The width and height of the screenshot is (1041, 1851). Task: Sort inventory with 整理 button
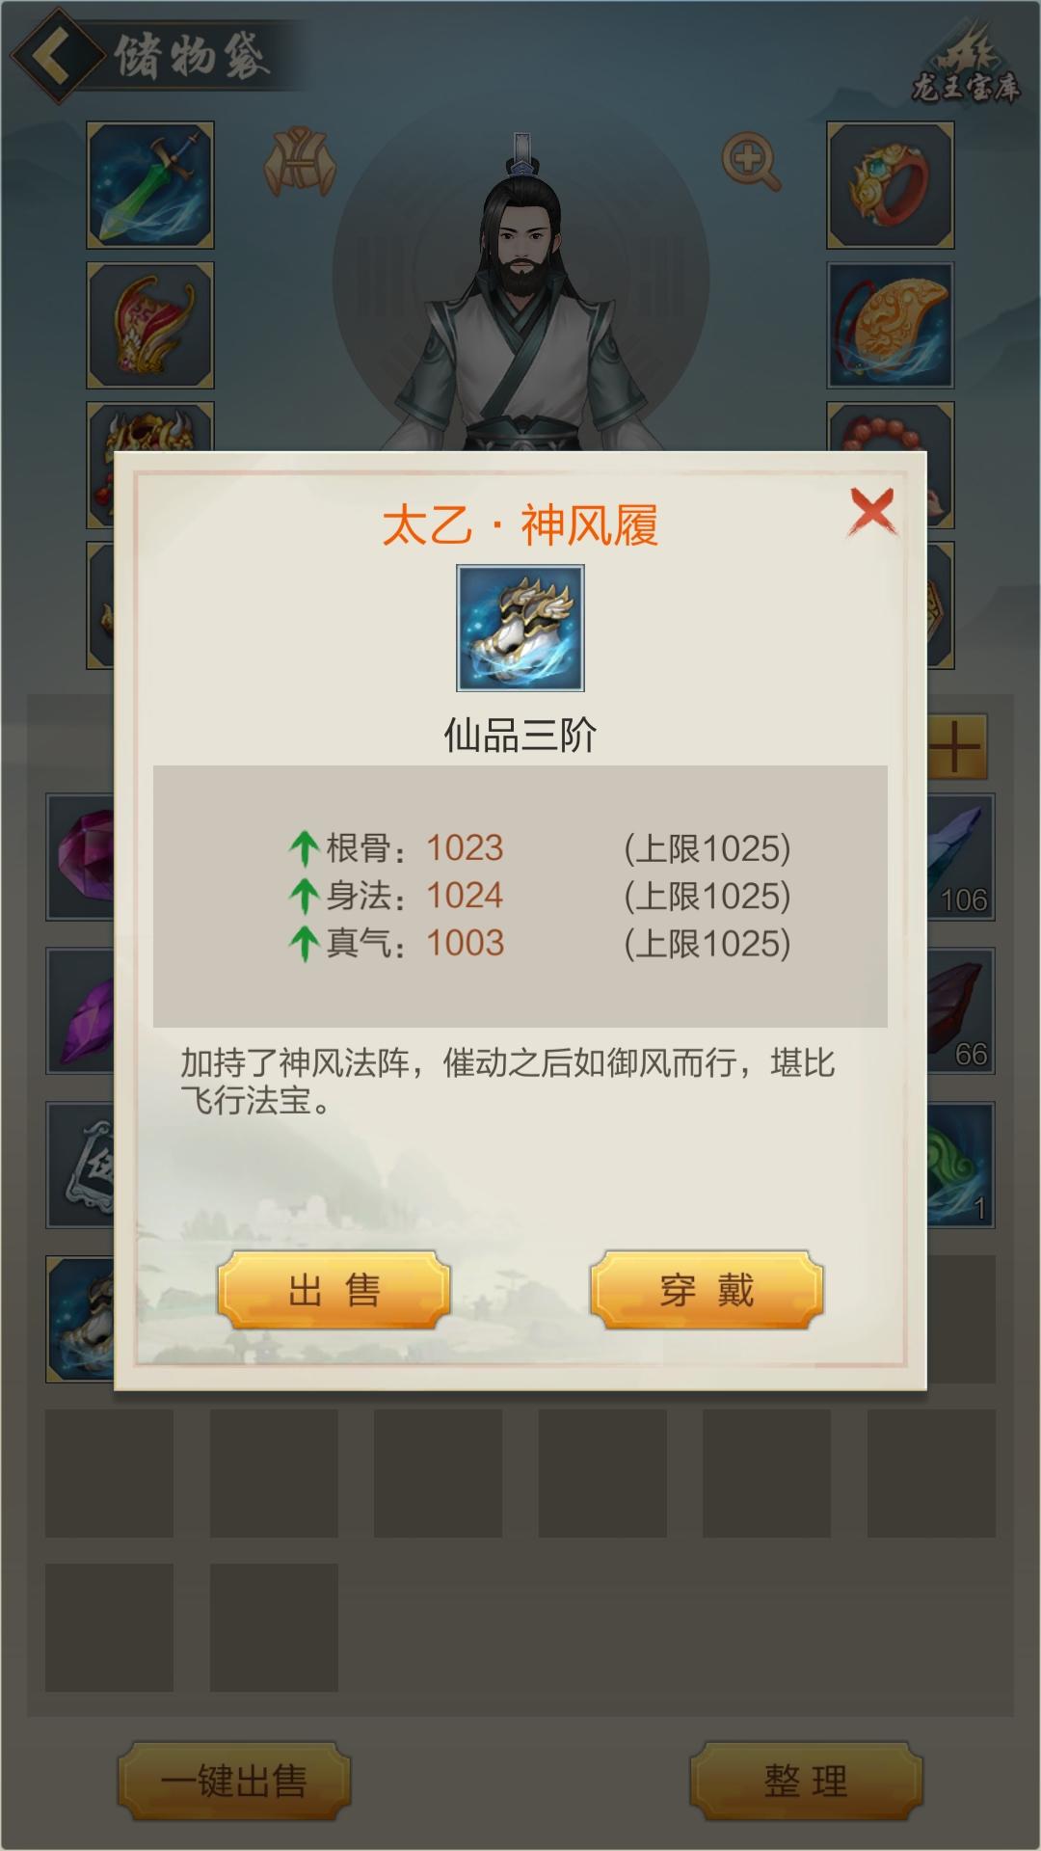[806, 1782]
